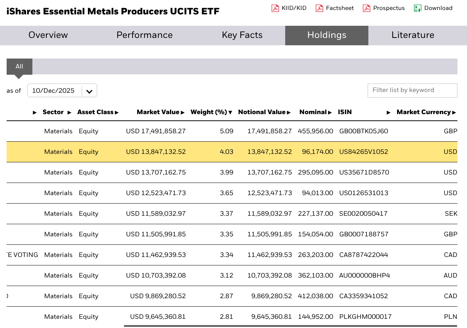467x328 pixels.
Task: Click weight value 3.12
Action: coord(226,276)
